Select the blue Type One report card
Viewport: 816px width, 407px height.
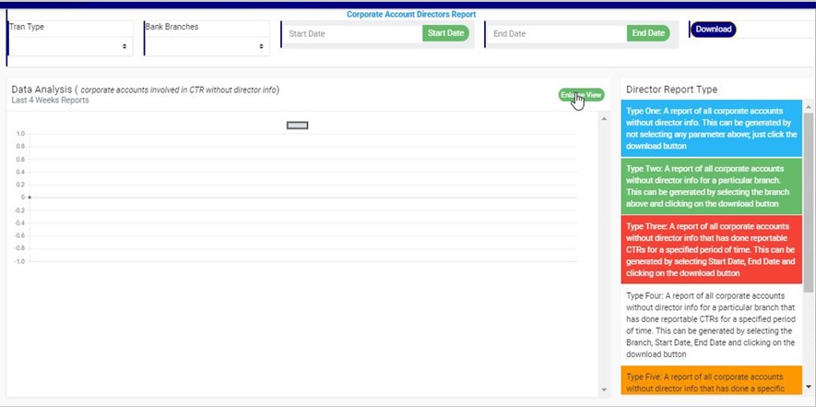[711, 129]
